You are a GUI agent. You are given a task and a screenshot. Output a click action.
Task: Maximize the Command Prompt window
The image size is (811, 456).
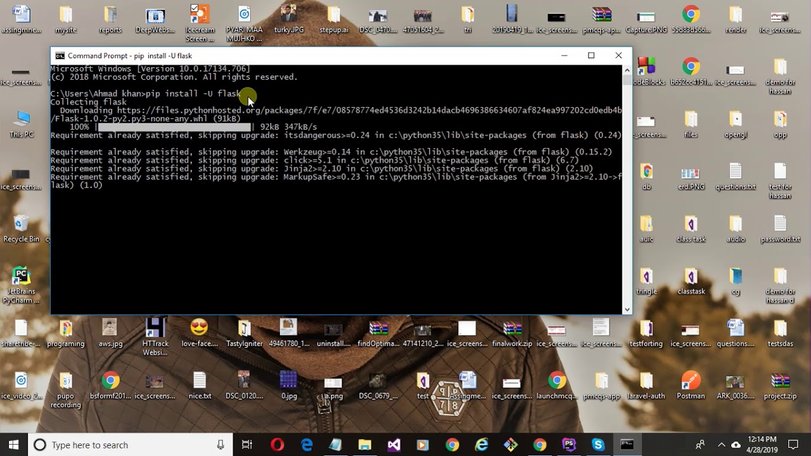(x=591, y=56)
